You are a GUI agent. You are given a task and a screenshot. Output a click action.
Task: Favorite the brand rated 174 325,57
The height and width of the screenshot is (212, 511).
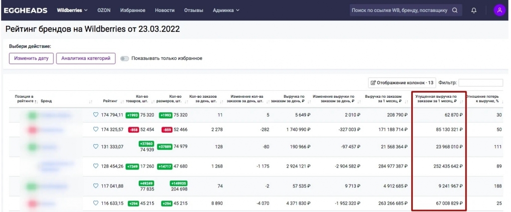(95, 129)
